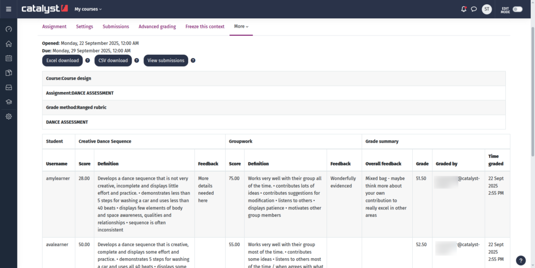Click Assignment:DANCE ASSESSMENT row
This screenshot has width=535, height=268.
pos(274,93)
